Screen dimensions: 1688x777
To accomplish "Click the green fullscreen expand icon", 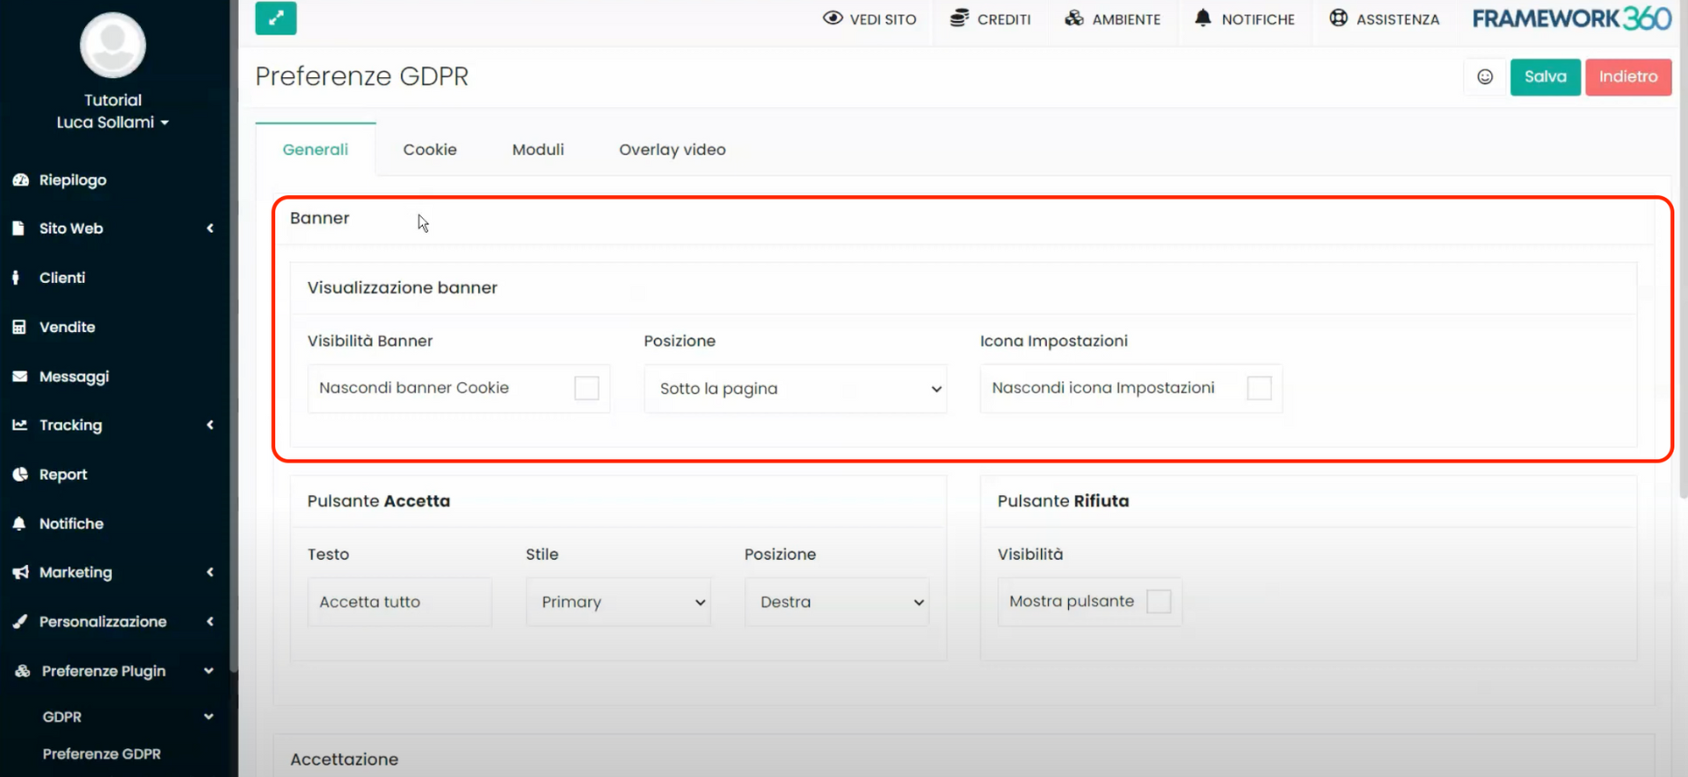I will pos(276,18).
